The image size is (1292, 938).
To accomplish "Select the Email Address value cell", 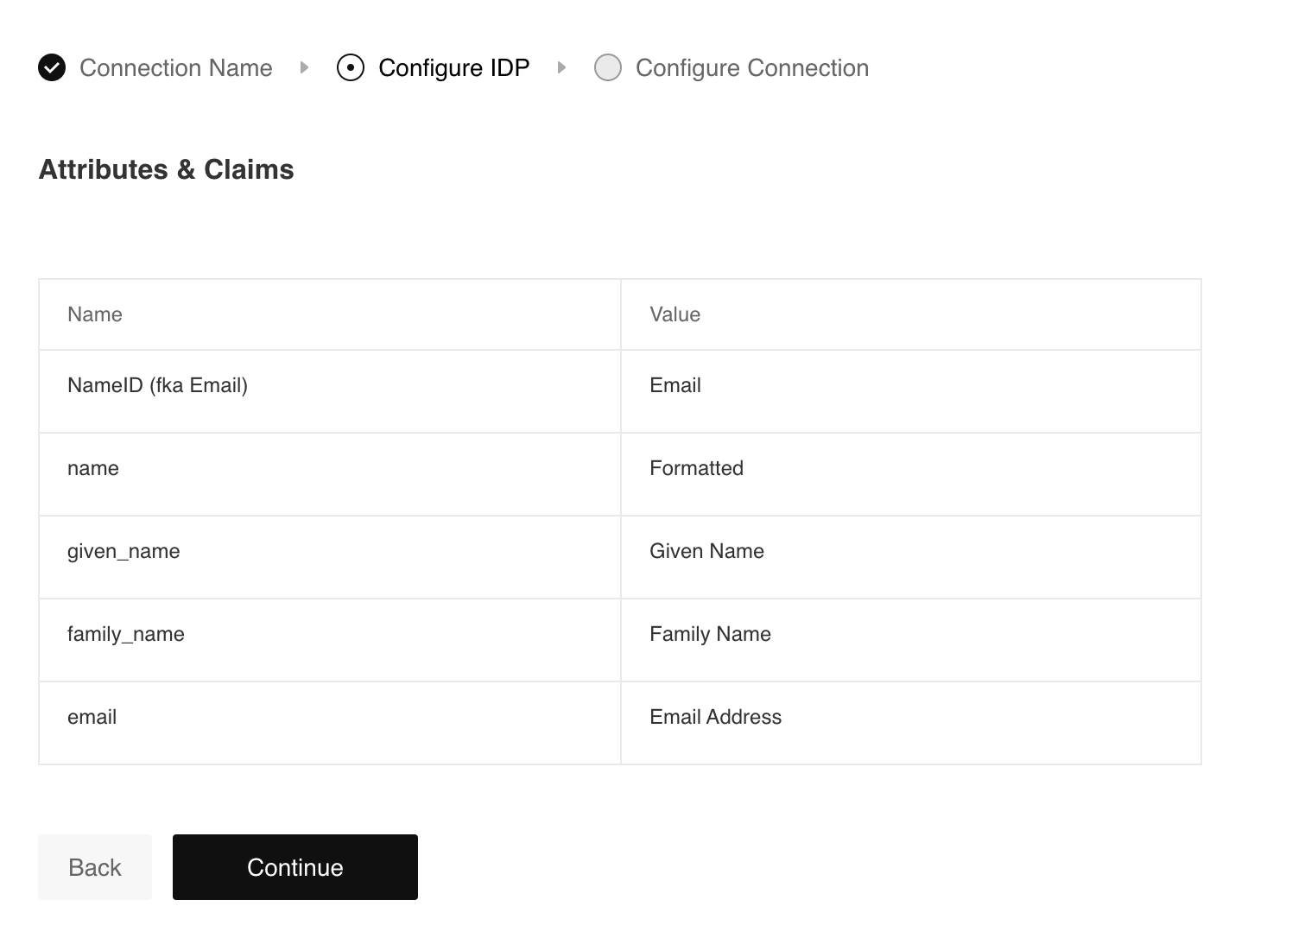I will pos(715,717).
